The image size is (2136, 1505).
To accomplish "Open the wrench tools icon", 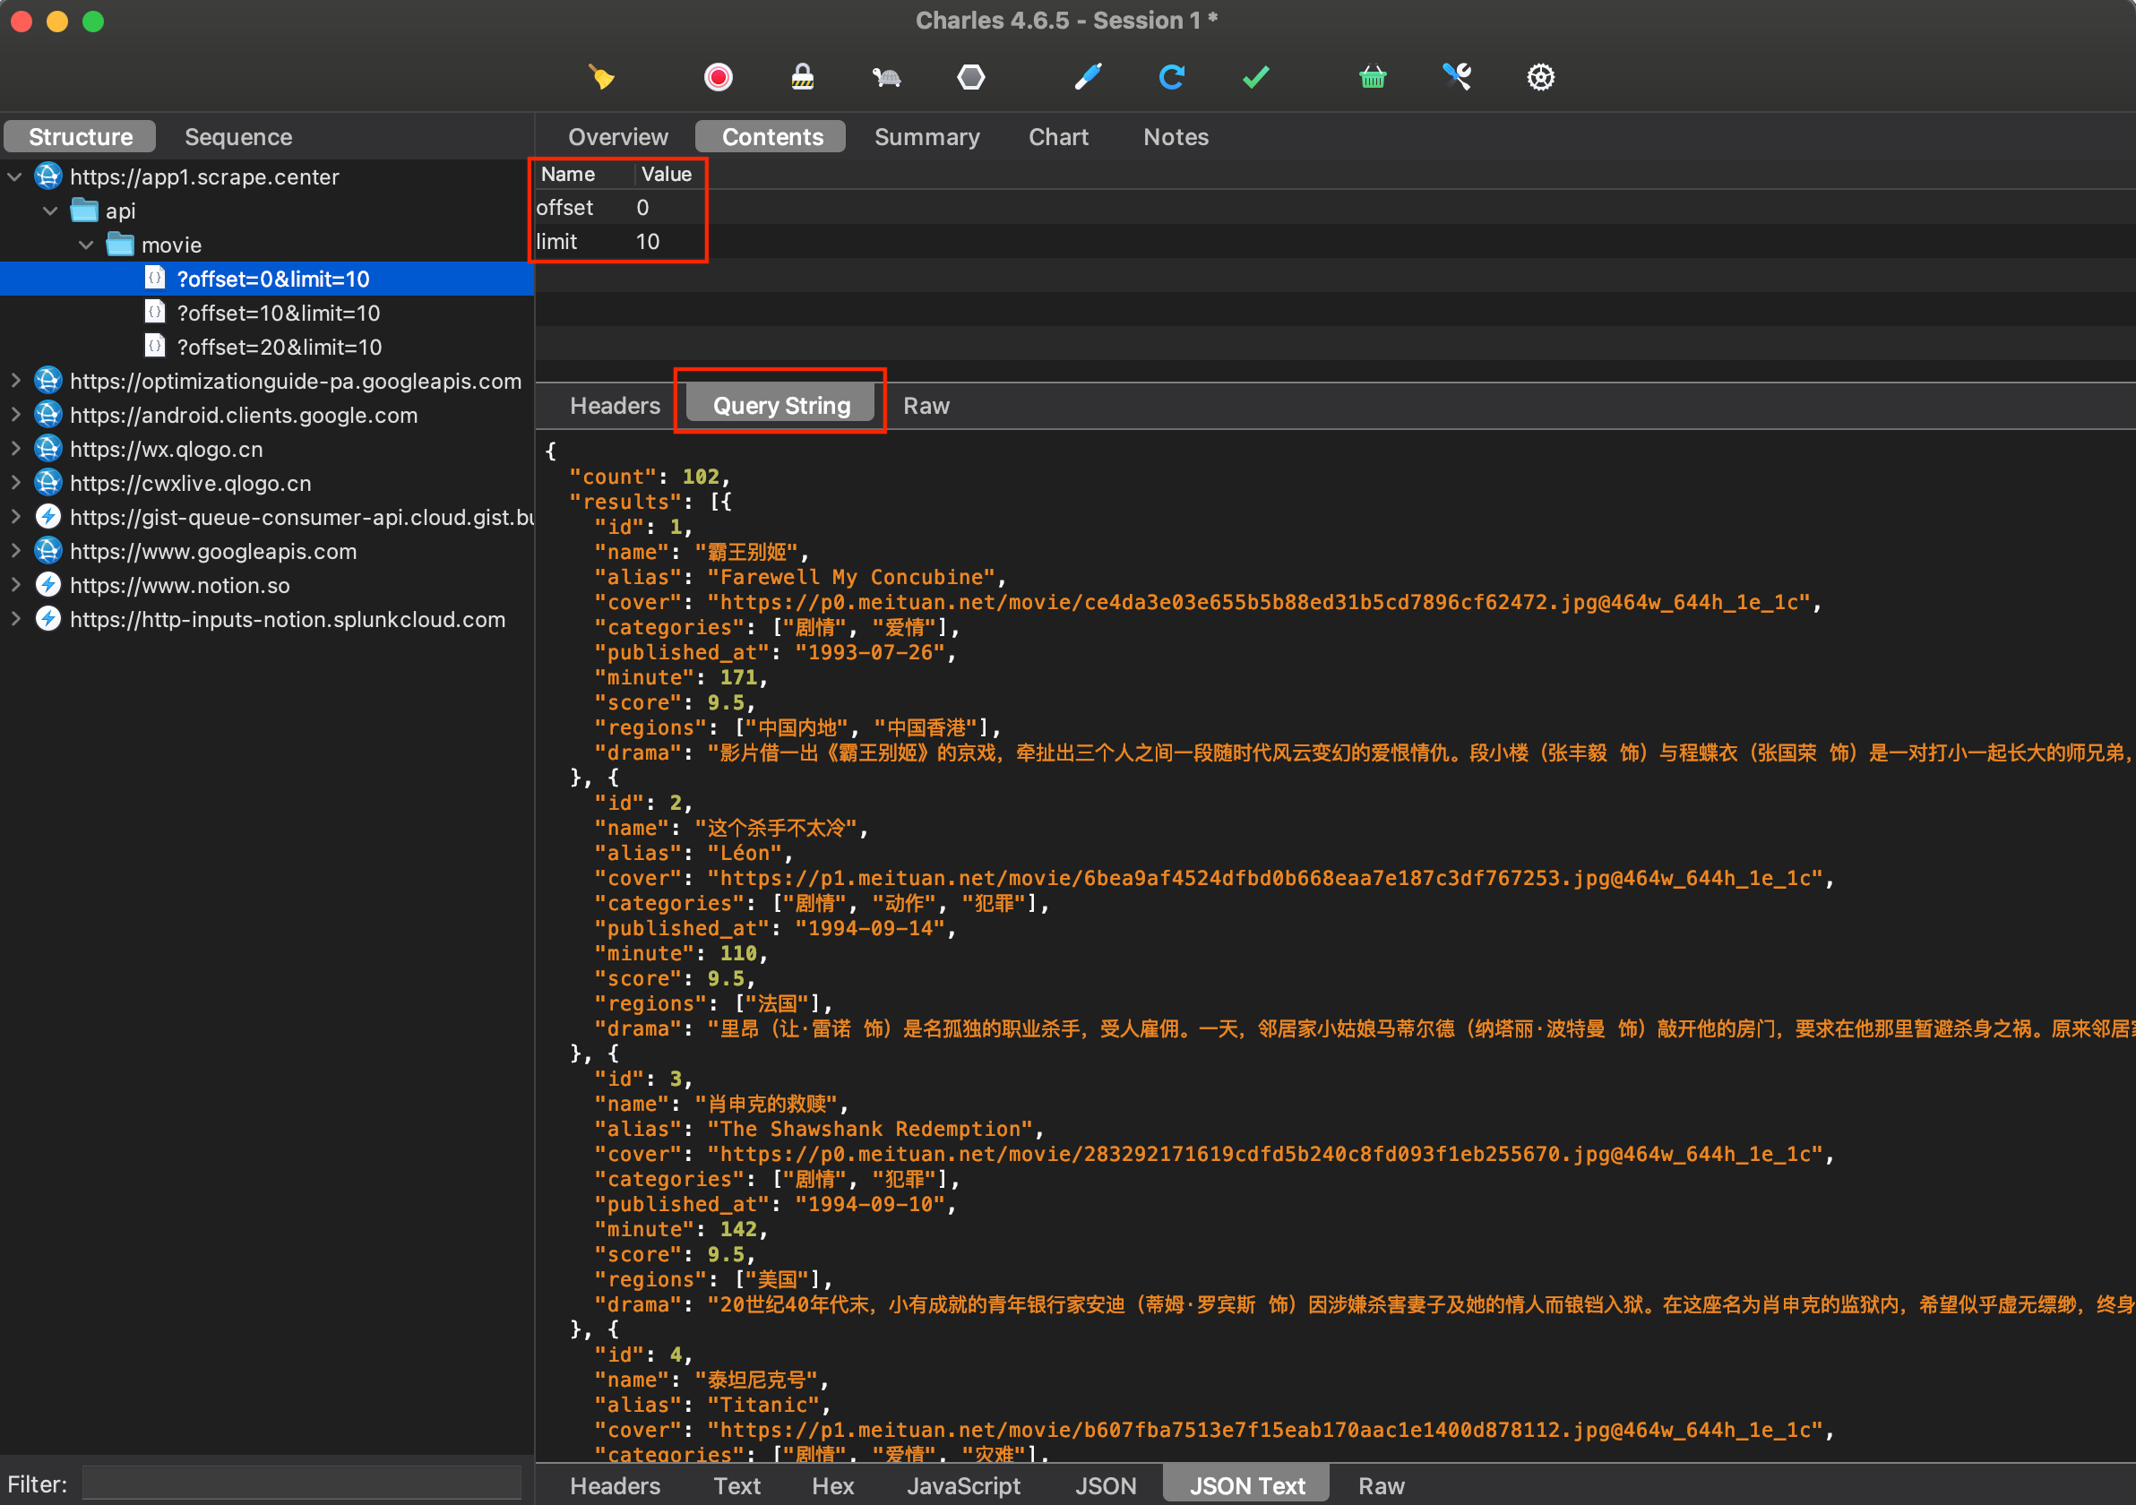I will (1457, 76).
